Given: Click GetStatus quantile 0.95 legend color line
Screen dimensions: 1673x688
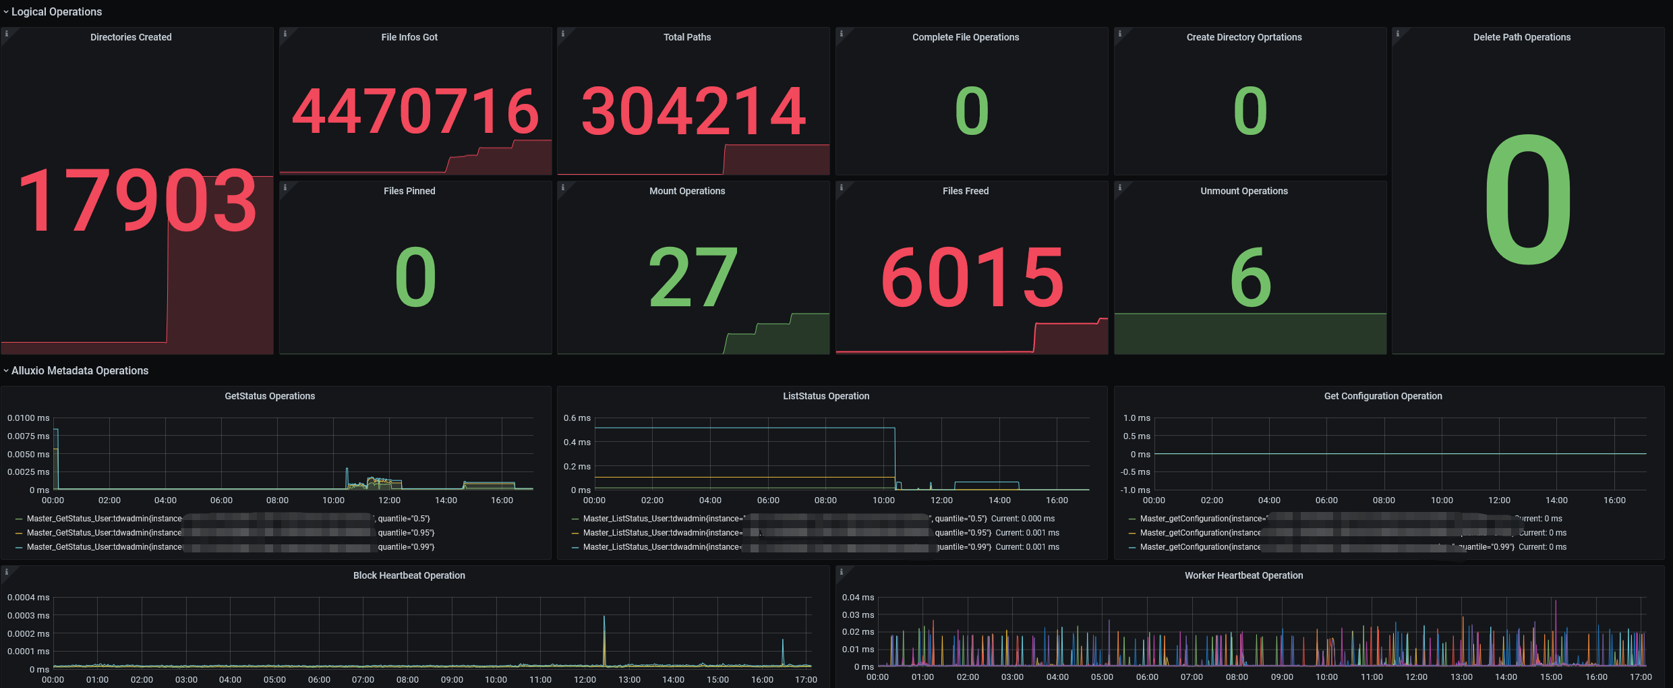Looking at the screenshot, I should click(x=19, y=533).
